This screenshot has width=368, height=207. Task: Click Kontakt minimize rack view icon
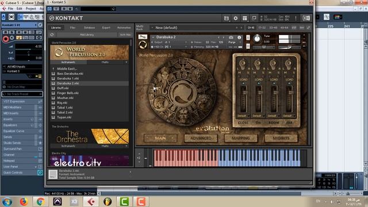tap(254, 18)
